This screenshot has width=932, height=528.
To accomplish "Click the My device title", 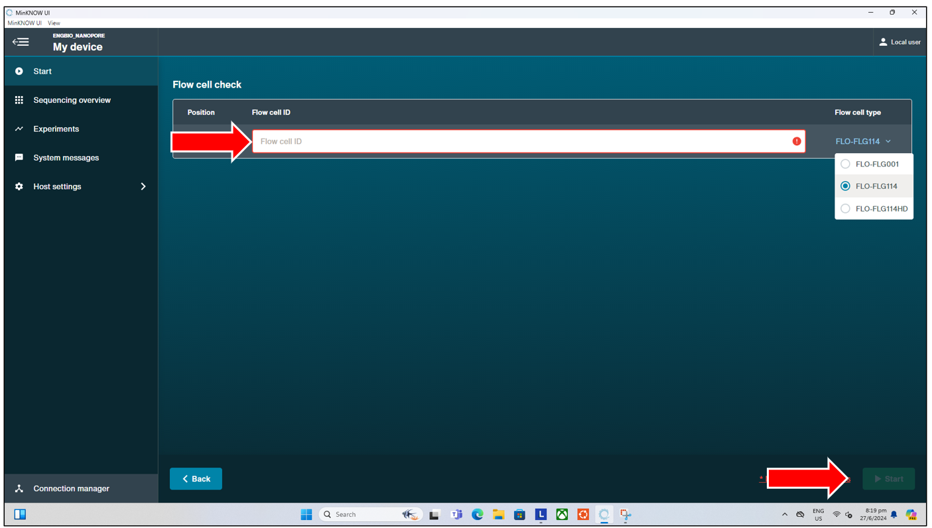I will tap(78, 47).
